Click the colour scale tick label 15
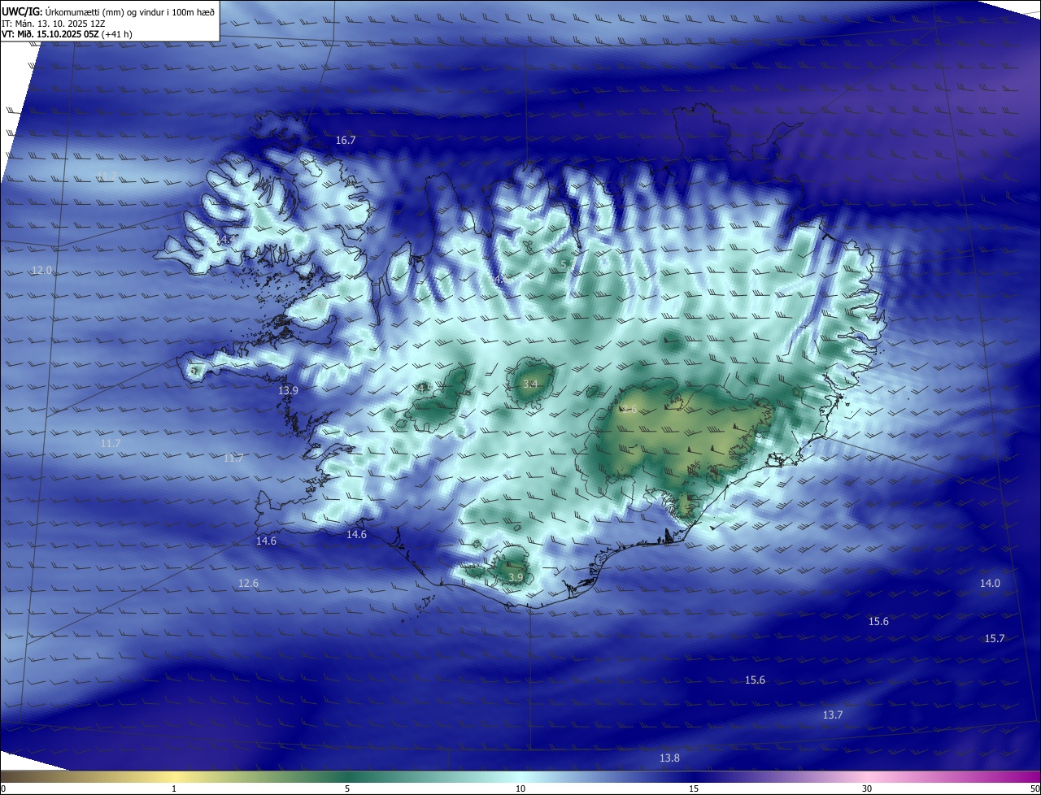The height and width of the screenshot is (795, 1041). [x=694, y=788]
